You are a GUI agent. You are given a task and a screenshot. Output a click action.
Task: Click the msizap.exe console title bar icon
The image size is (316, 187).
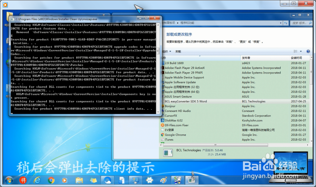point(12,19)
